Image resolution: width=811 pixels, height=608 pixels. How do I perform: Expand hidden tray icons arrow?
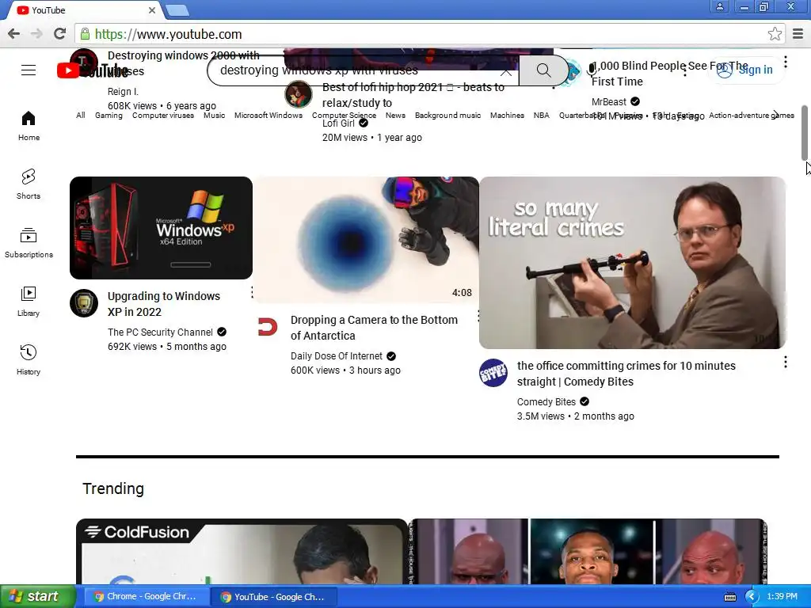click(x=751, y=597)
